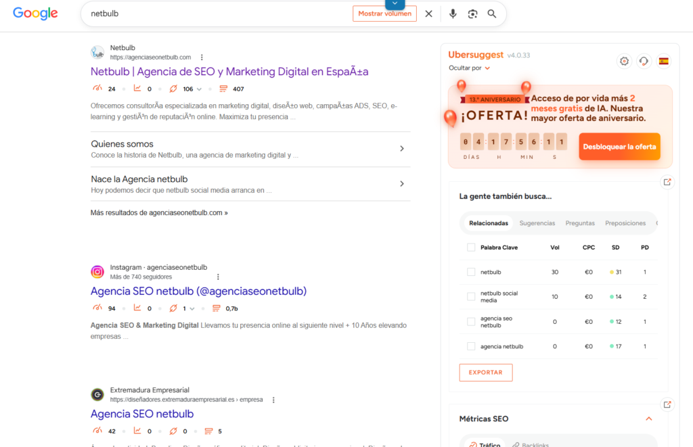Viewport: 693px width, 447px height.
Task: Open Netbulb Agencia de SEO result link
Action: pos(229,72)
